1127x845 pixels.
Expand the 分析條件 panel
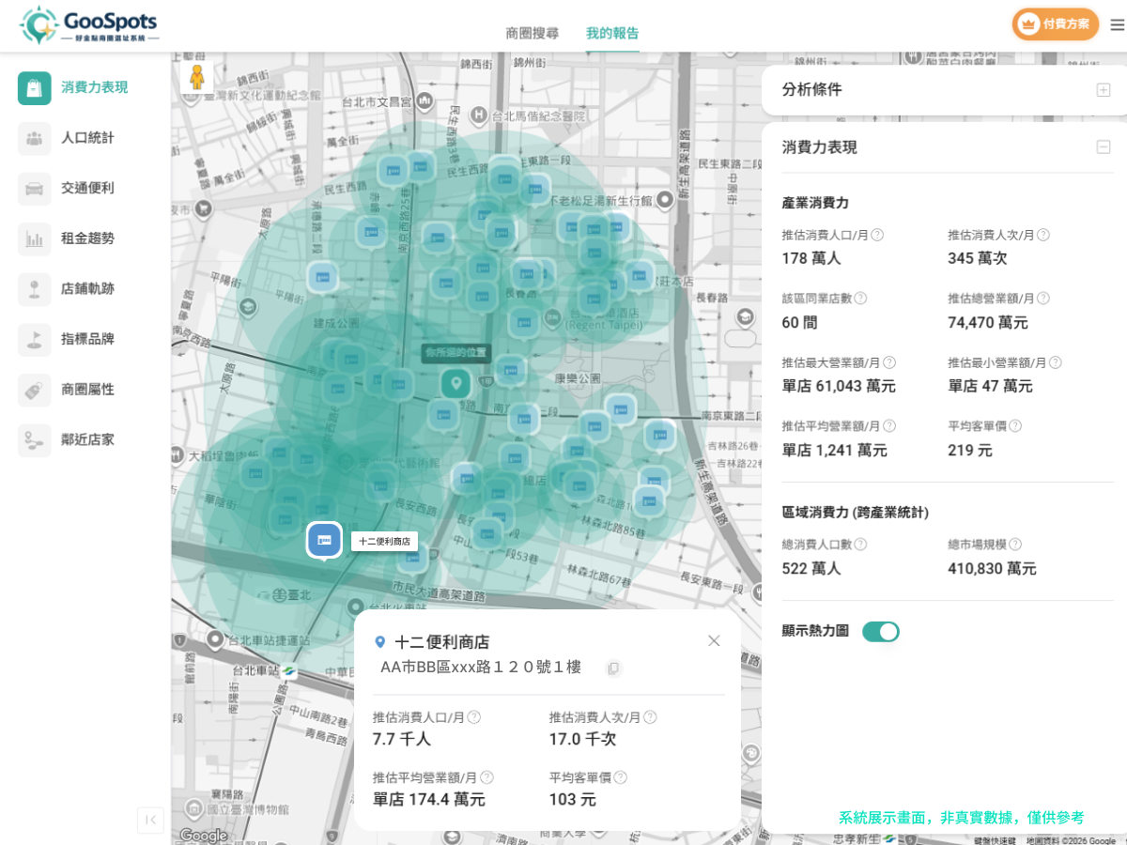point(1104,90)
